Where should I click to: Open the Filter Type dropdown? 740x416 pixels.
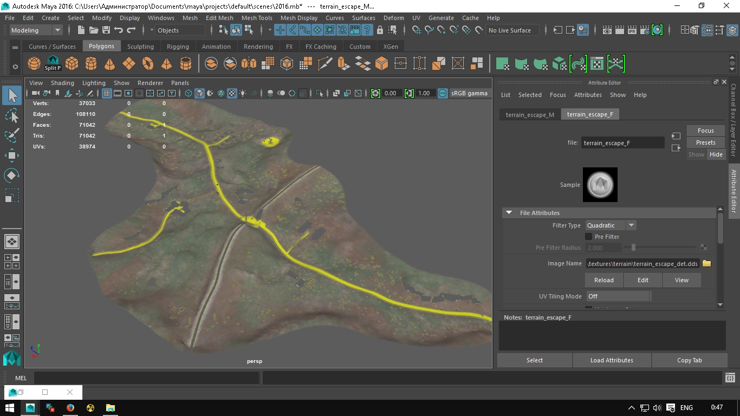(610, 225)
